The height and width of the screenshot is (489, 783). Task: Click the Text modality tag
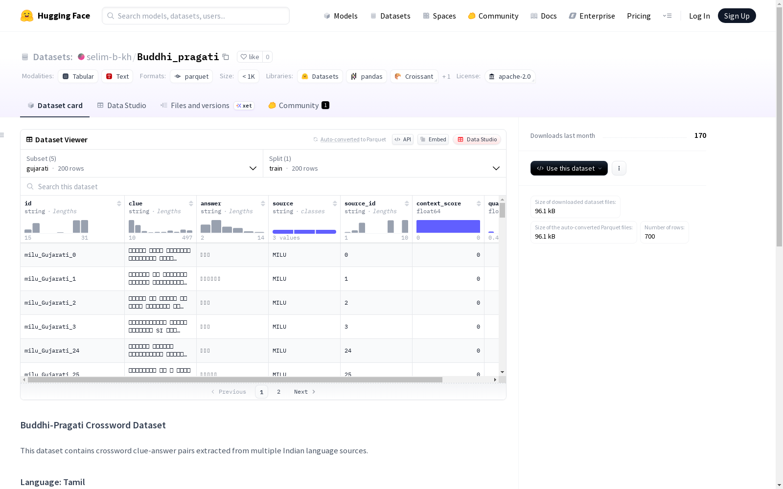tap(117, 76)
